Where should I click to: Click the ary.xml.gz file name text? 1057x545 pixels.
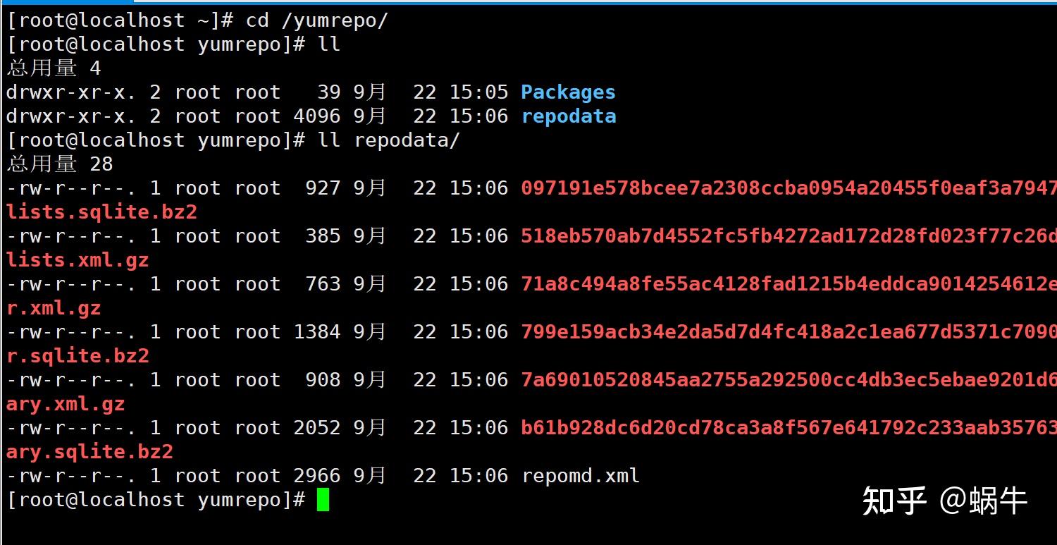[66, 404]
